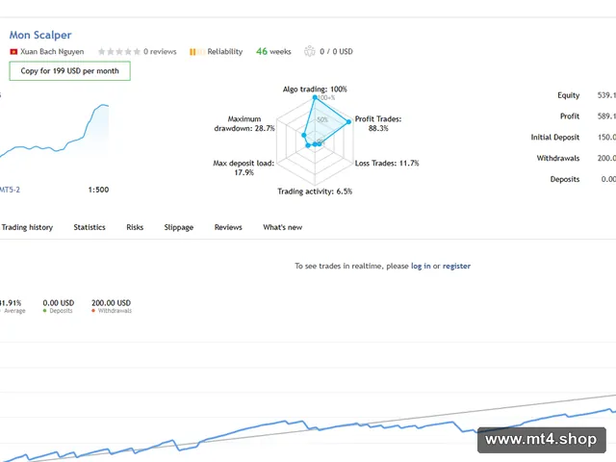616x462 pixels.
Task: Click the green Deposits legend dot
Action: point(45,311)
